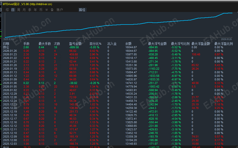Click the 最大浮亏金额 column header

click(x=157, y=44)
